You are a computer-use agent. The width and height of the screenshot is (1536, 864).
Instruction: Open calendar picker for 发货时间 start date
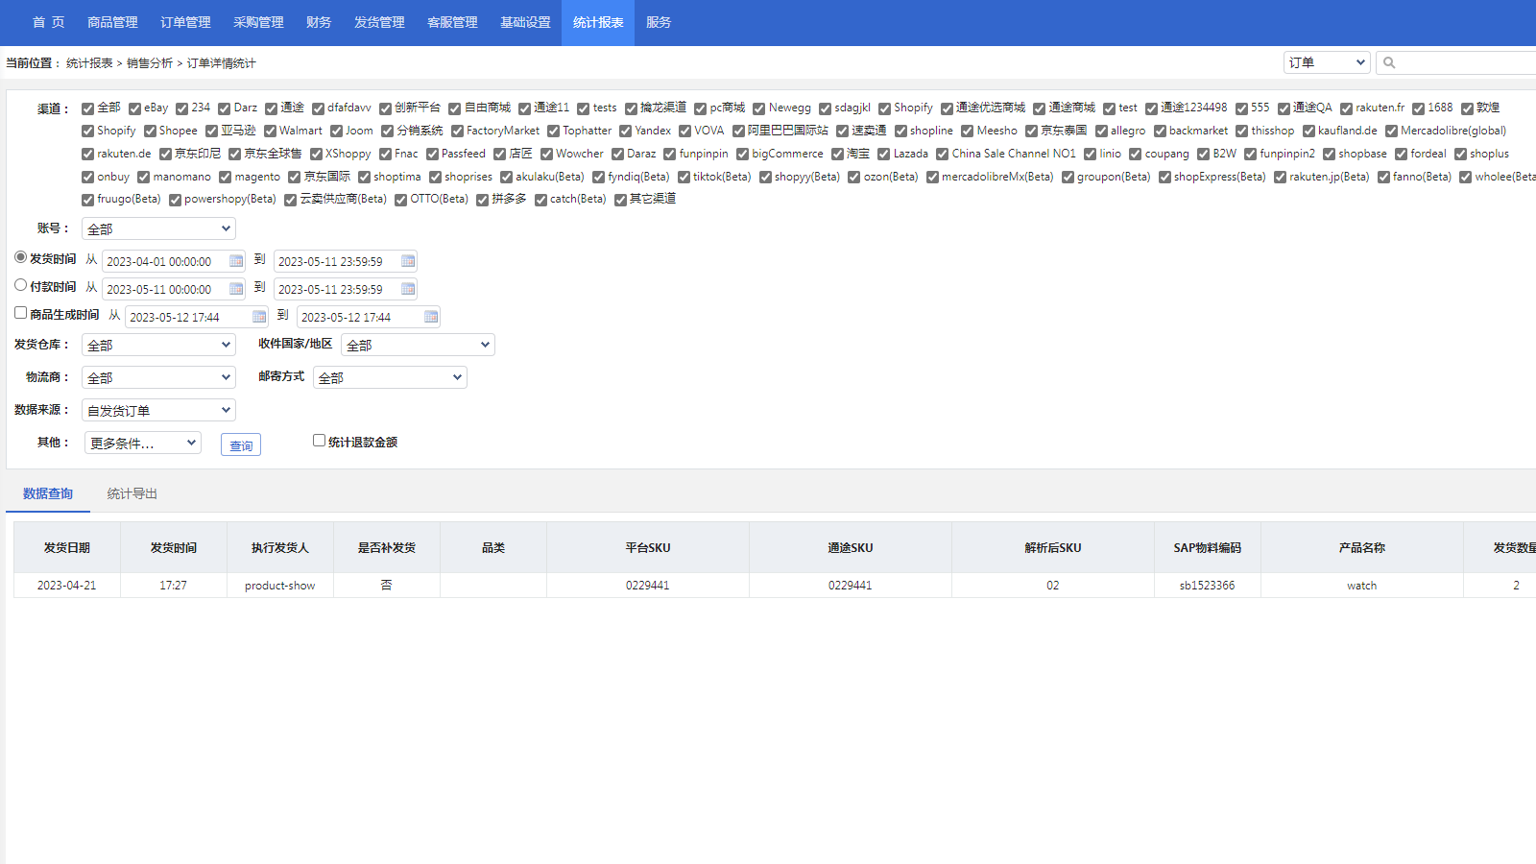[236, 261]
